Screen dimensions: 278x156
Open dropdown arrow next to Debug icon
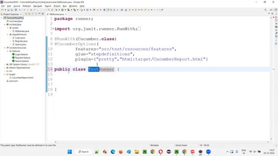click(59, 10)
